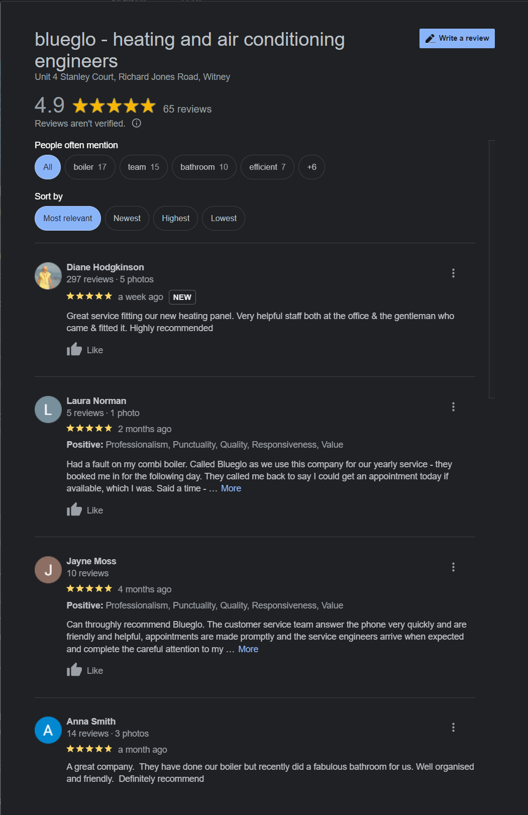Open the Witney address link
Screen dimensions: 528x815
point(132,76)
